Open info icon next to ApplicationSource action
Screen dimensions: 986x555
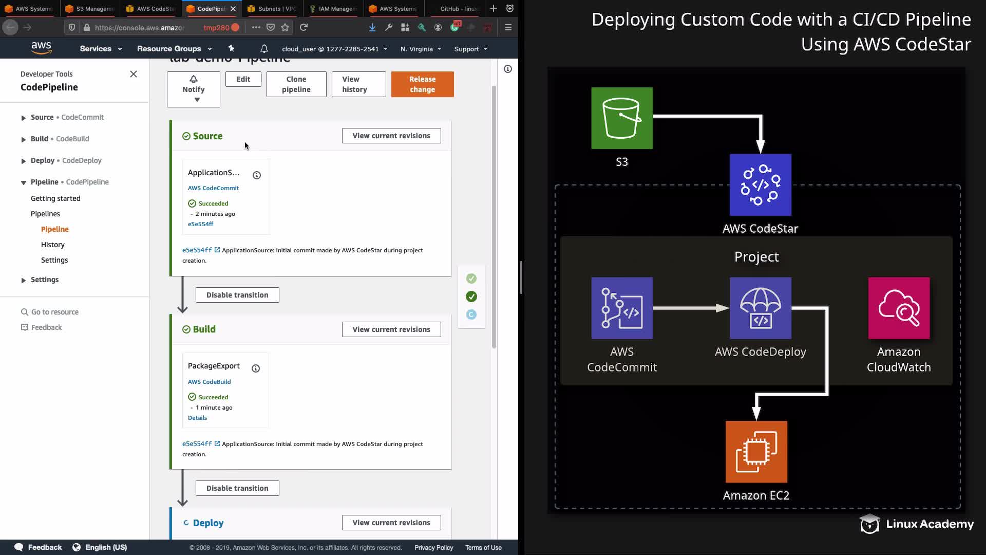pos(257,175)
